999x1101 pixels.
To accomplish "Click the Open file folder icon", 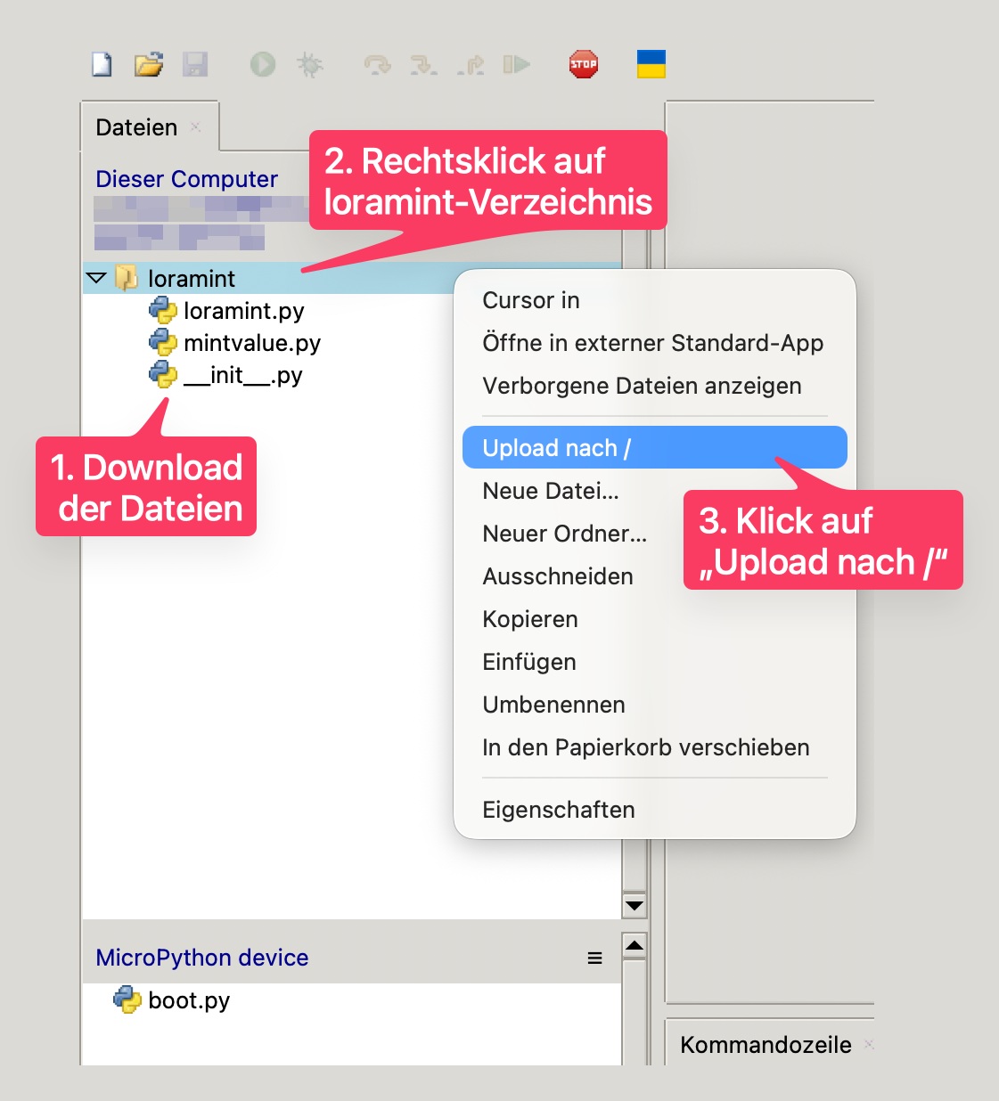I will 149,64.
